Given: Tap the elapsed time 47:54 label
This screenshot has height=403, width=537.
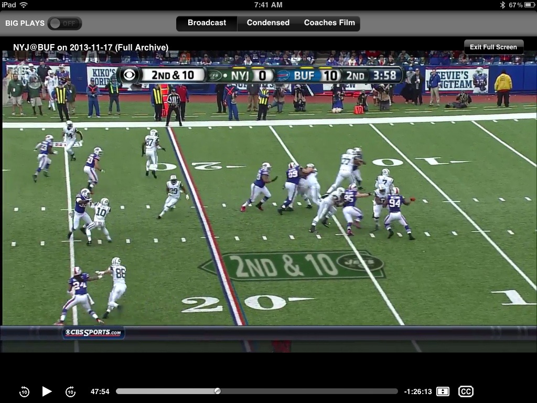Looking at the screenshot, I should coord(100,391).
